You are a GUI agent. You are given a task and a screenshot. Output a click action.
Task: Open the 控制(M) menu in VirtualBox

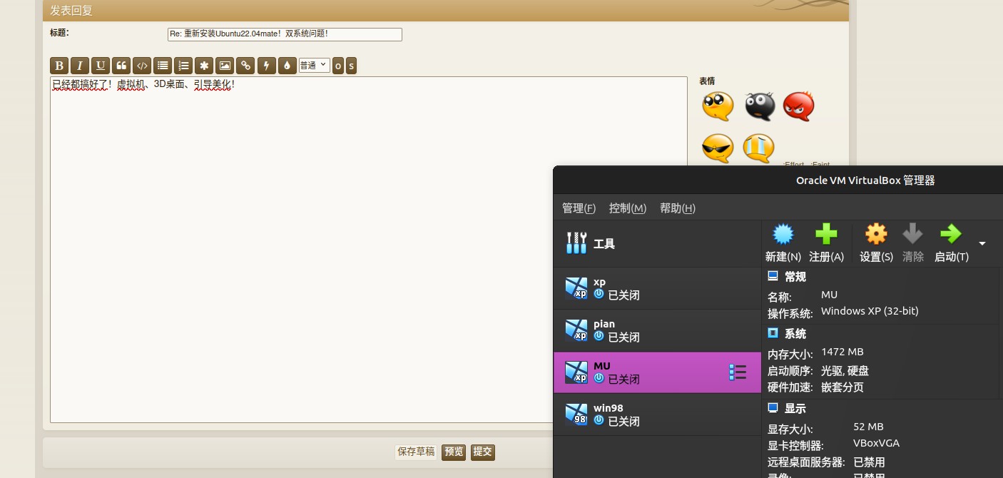coord(628,208)
